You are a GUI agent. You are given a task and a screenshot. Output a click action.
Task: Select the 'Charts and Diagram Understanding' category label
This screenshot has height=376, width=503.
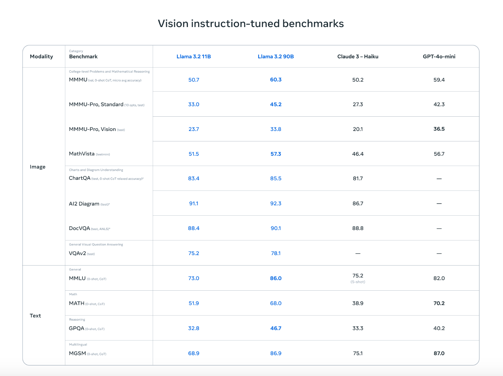click(x=96, y=170)
